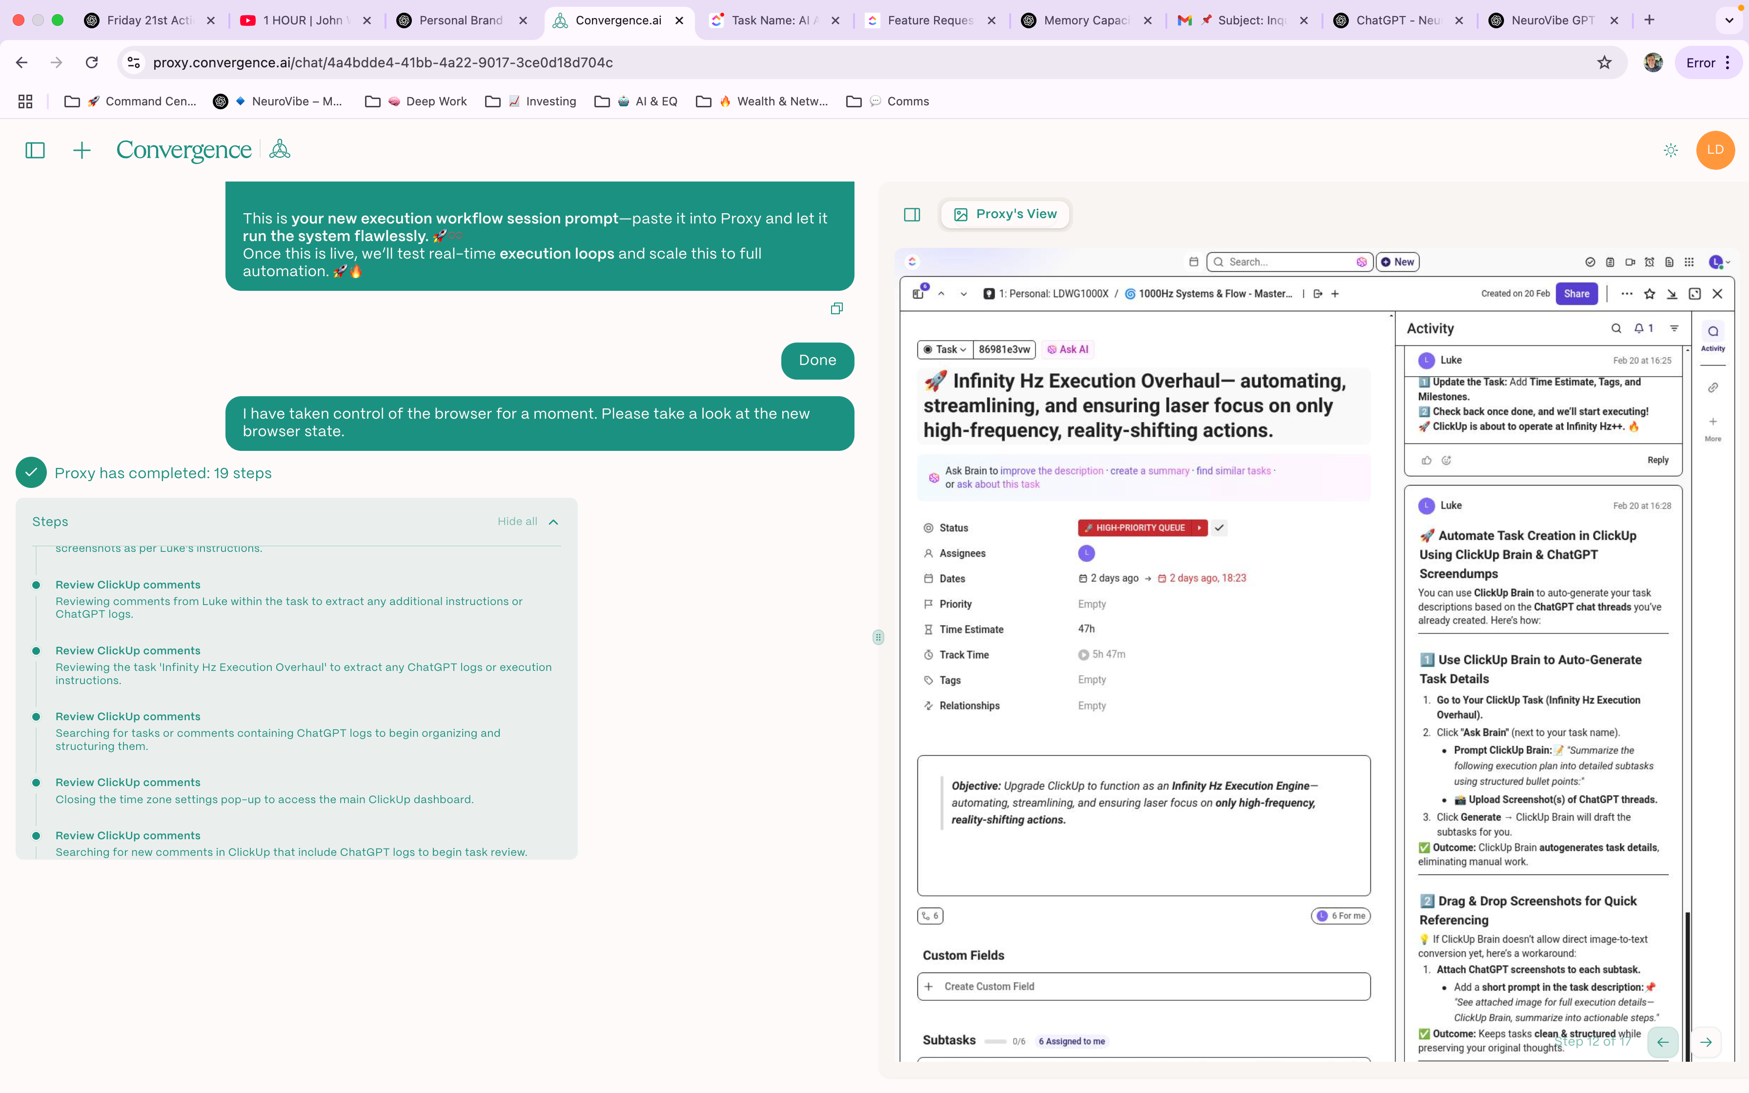Go to previous step arrow in Proxy's View

tap(1662, 1042)
